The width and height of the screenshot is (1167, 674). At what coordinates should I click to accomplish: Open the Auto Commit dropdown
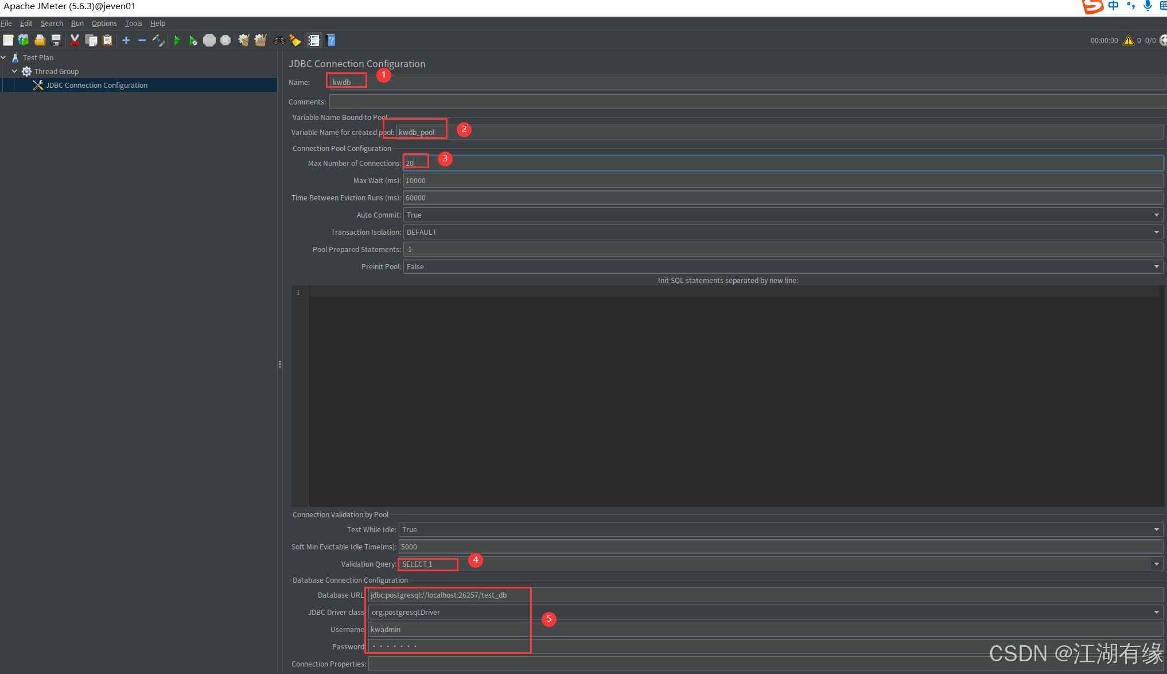click(1156, 215)
